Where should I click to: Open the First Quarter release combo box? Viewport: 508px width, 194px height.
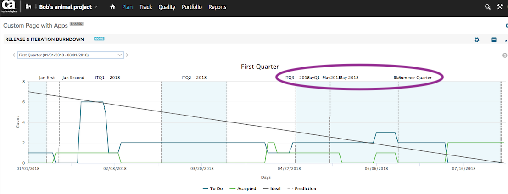(70, 55)
